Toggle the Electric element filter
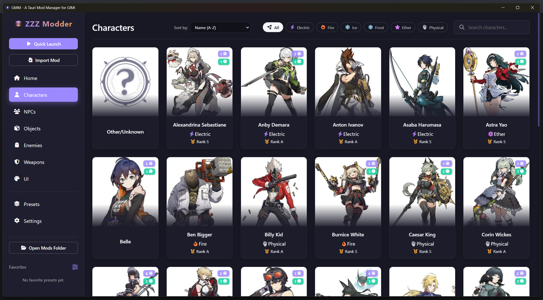The width and height of the screenshot is (543, 300). tap(299, 27)
